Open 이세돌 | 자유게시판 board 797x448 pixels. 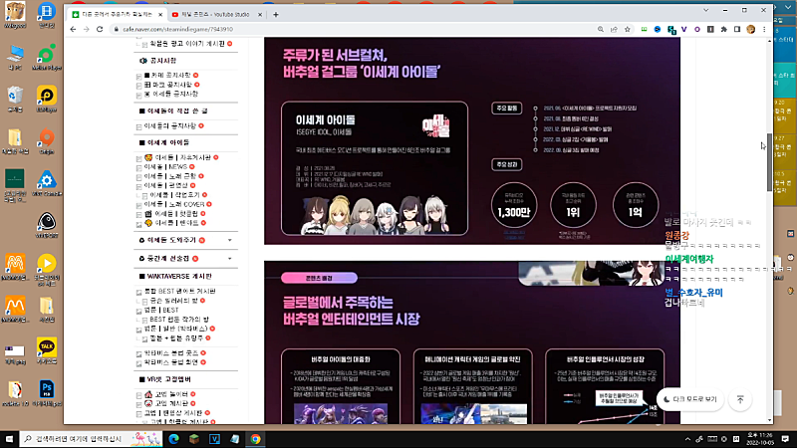pos(181,158)
